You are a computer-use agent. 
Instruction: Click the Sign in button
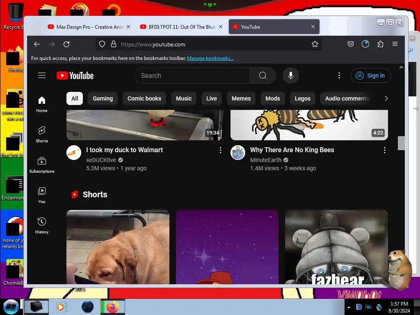tap(371, 75)
